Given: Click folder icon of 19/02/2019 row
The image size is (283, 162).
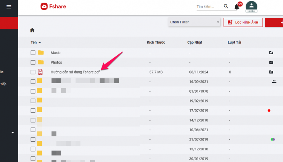Looking at the screenshot, I should [x=39, y=100].
